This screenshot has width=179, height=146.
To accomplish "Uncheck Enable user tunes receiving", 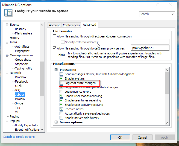I will (61, 100).
